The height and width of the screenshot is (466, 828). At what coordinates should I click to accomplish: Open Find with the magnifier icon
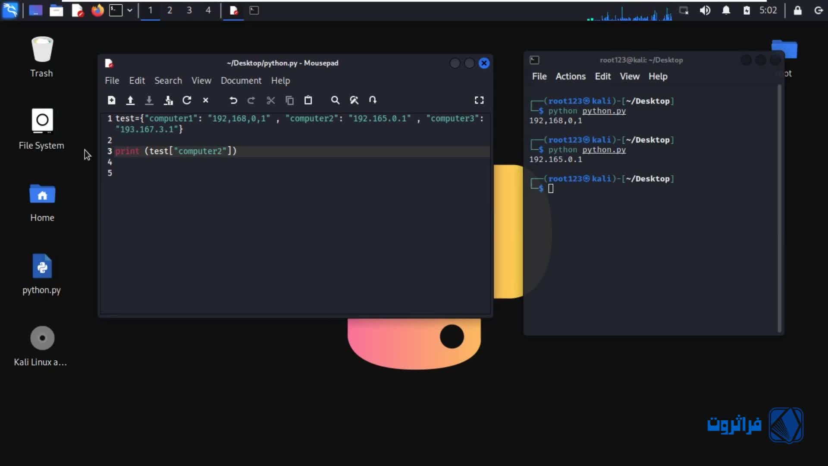click(x=335, y=100)
